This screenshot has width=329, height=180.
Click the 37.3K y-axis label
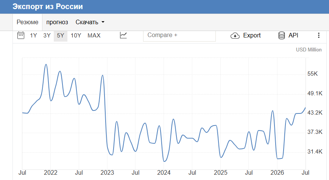click(315, 132)
